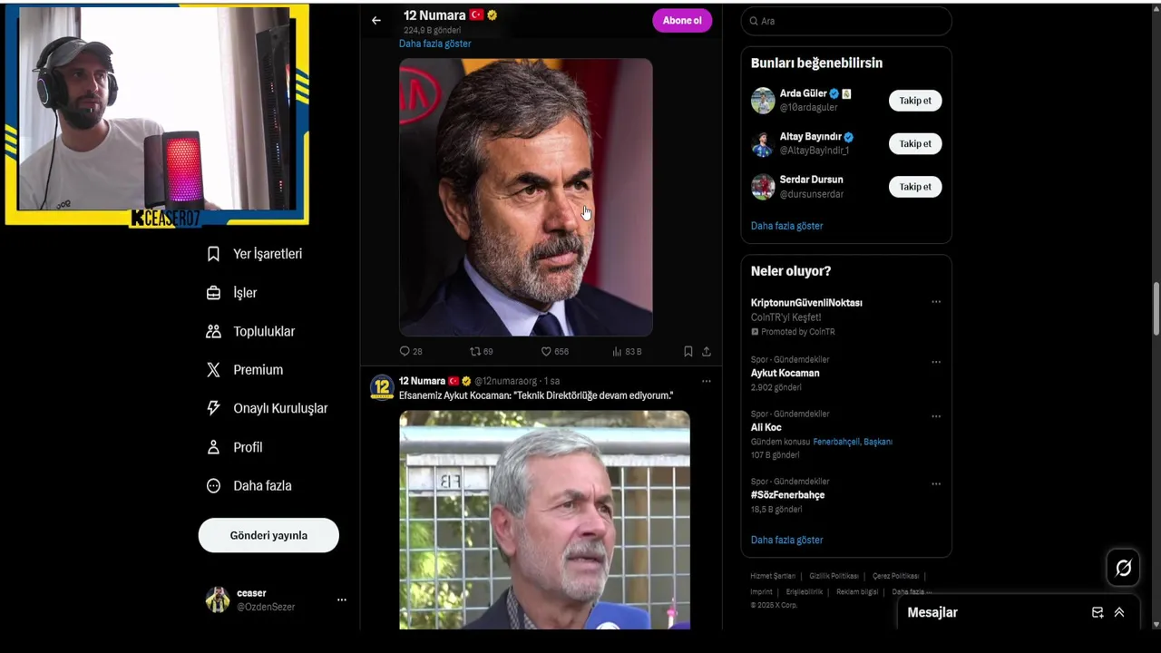Click the Gönderi yayınla button
This screenshot has height=653, width=1161.
pyautogui.click(x=268, y=535)
